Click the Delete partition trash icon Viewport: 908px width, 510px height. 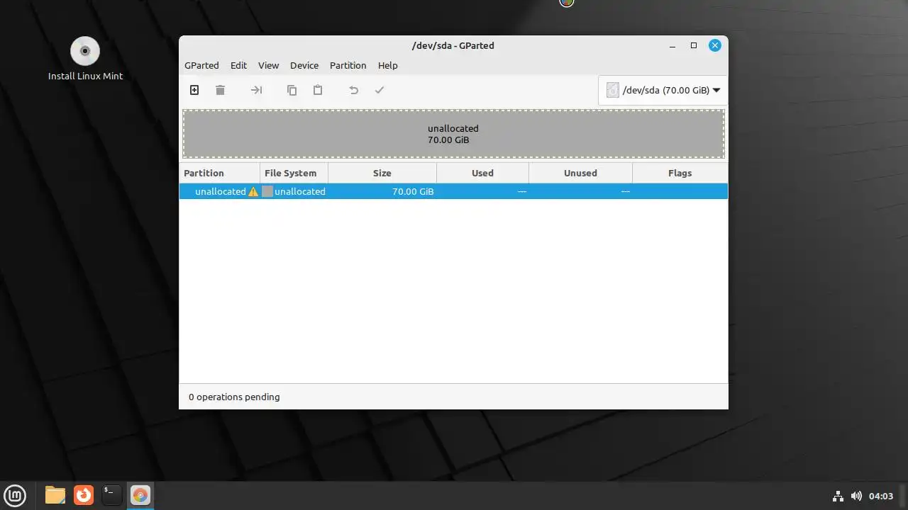click(220, 90)
